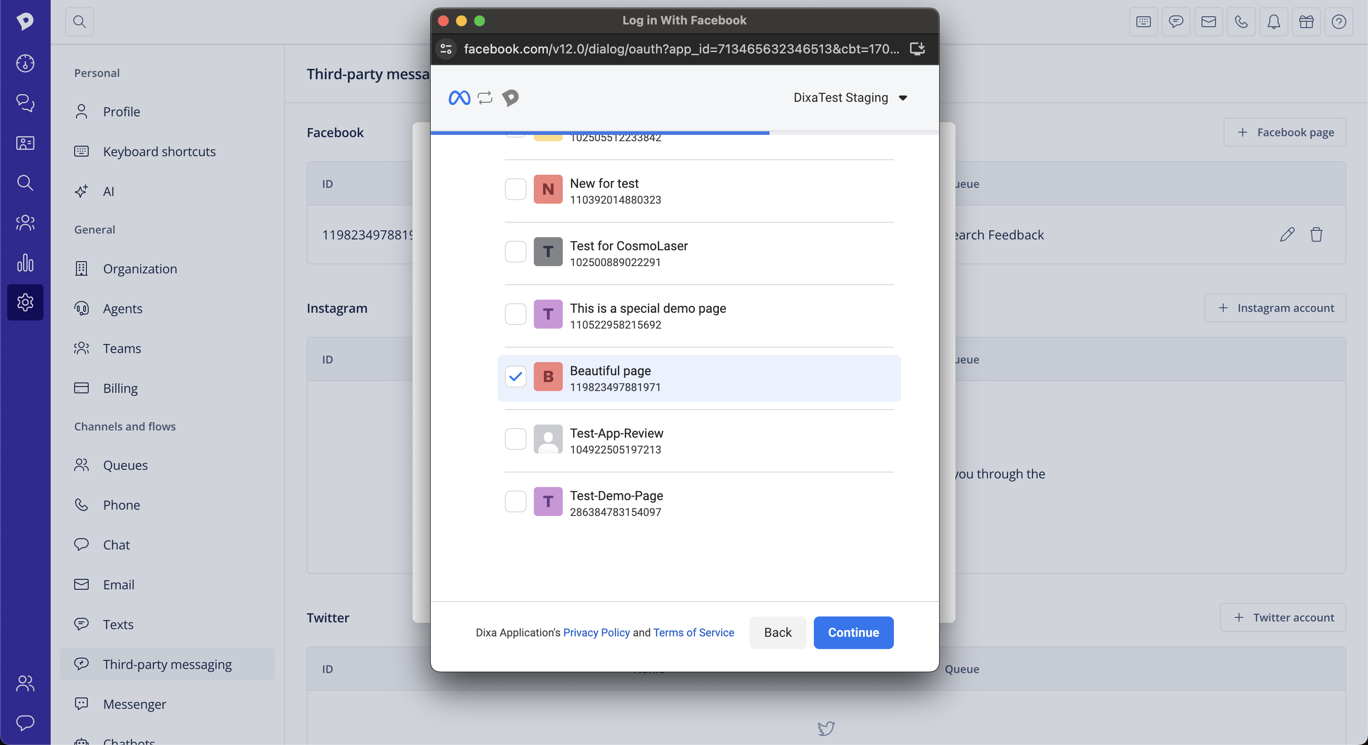Edit the Facebook page row with pencil icon
The width and height of the screenshot is (1368, 745).
click(x=1287, y=234)
